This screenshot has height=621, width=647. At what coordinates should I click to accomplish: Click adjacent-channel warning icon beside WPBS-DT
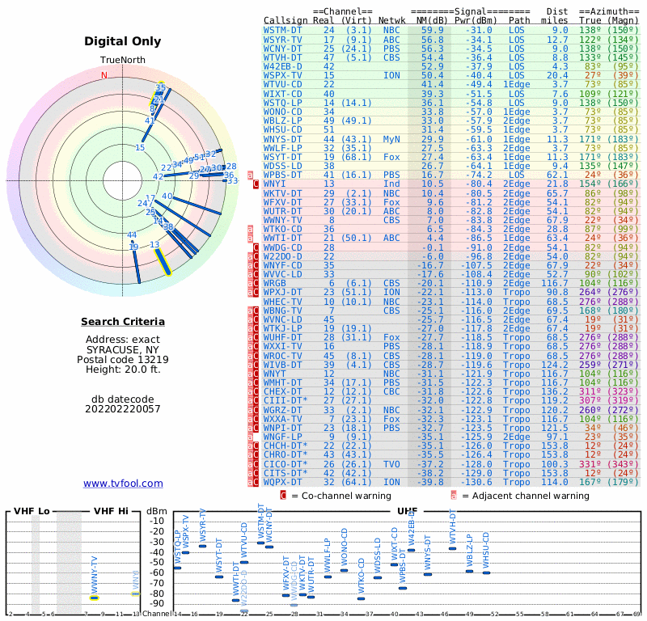pos(250,175)
